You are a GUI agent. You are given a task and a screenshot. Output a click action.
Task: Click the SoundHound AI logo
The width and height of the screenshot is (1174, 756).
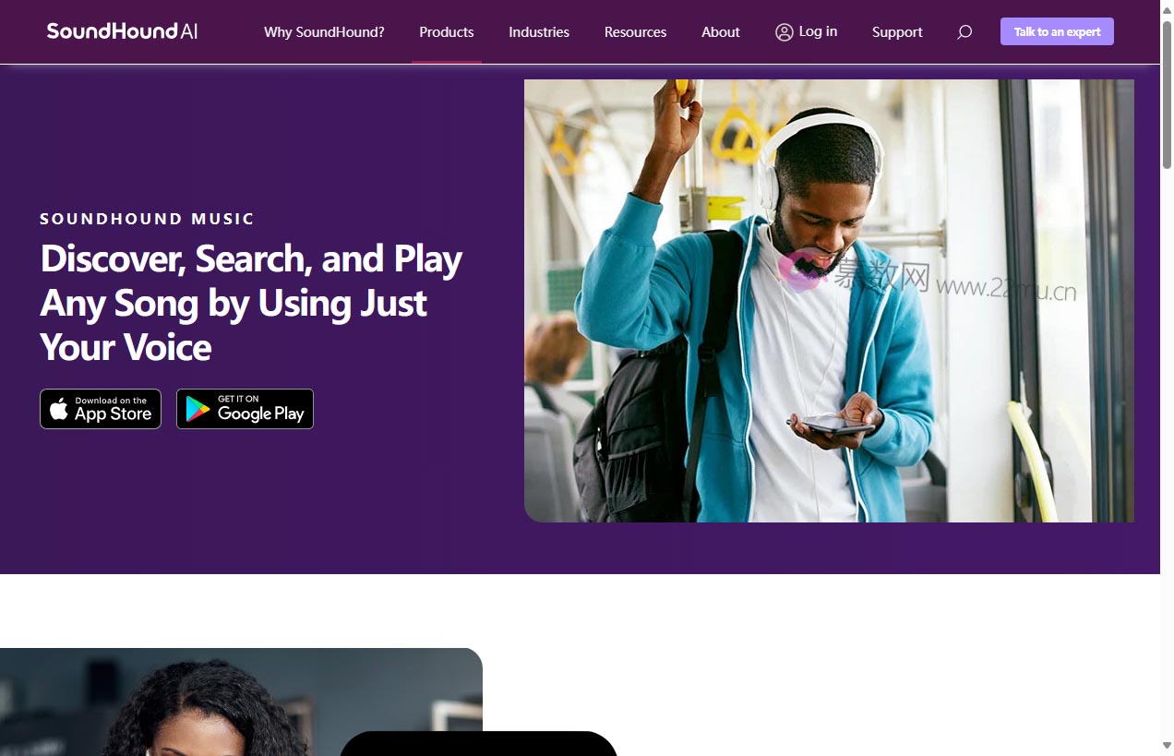(122, 31)
